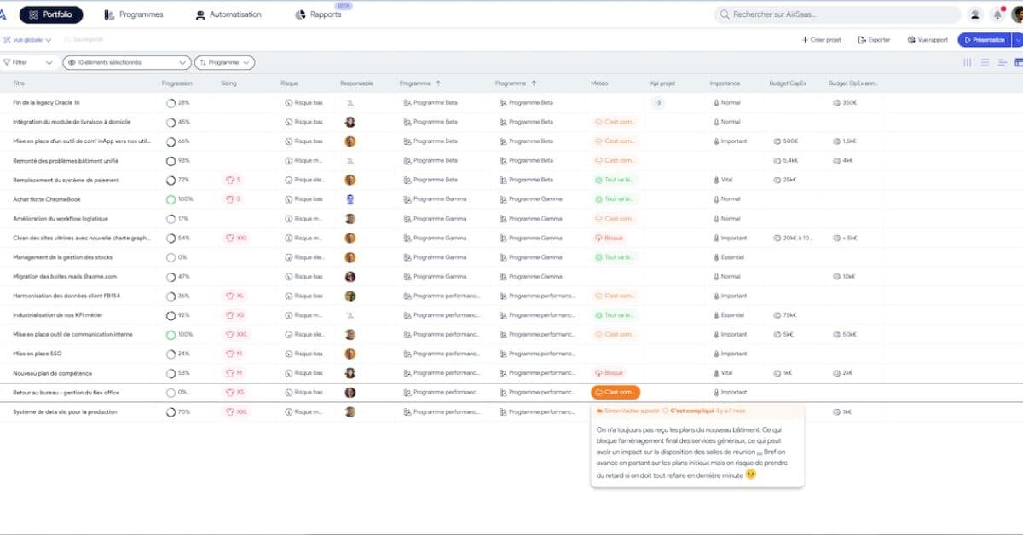The image size is (1023, 535).
Task: Switch to the Programmes tab
Action: pos(134,14)
